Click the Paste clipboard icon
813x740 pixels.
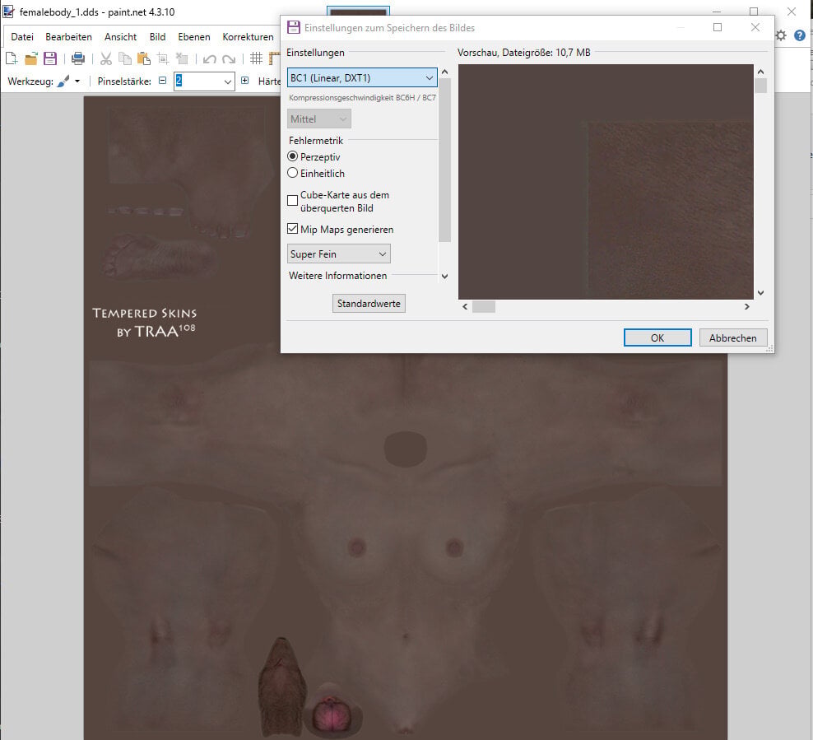[x=144, y=58]
